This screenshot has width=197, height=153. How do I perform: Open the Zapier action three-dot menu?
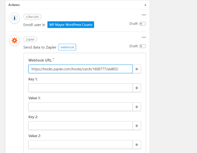[144, 37]
